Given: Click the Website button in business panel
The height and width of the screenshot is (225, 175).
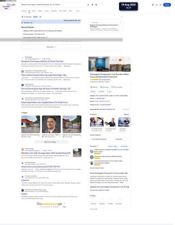Looking at the screenshot, I should tap(94, 87).
